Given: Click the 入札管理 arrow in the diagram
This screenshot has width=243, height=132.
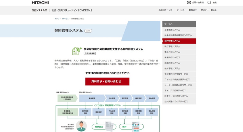Looking at the screenshot, I should [x=112, y=98].
